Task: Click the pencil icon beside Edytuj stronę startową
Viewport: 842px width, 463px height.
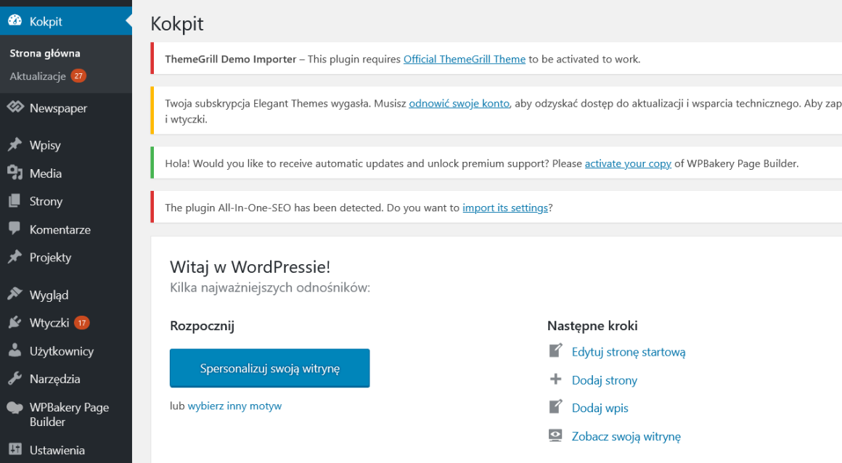Action: point(555,351)
